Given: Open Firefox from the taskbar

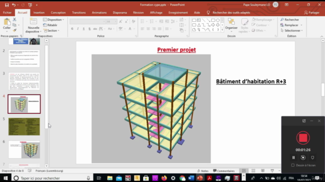Looking at the screenshot, I should pos(164,178).
